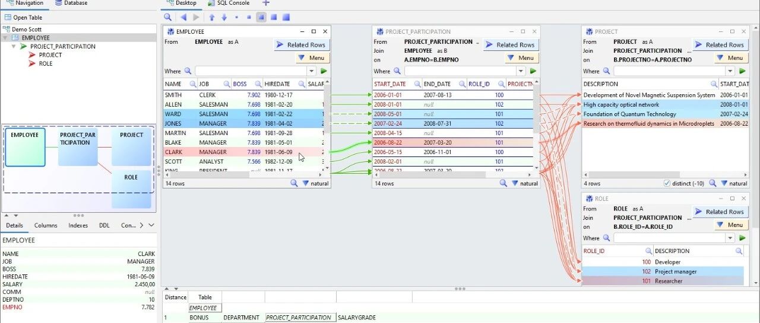Select the small dot layout size toggle
This screenshot has height=323, width=760.
pyautogui.click(x=236, y=17)
